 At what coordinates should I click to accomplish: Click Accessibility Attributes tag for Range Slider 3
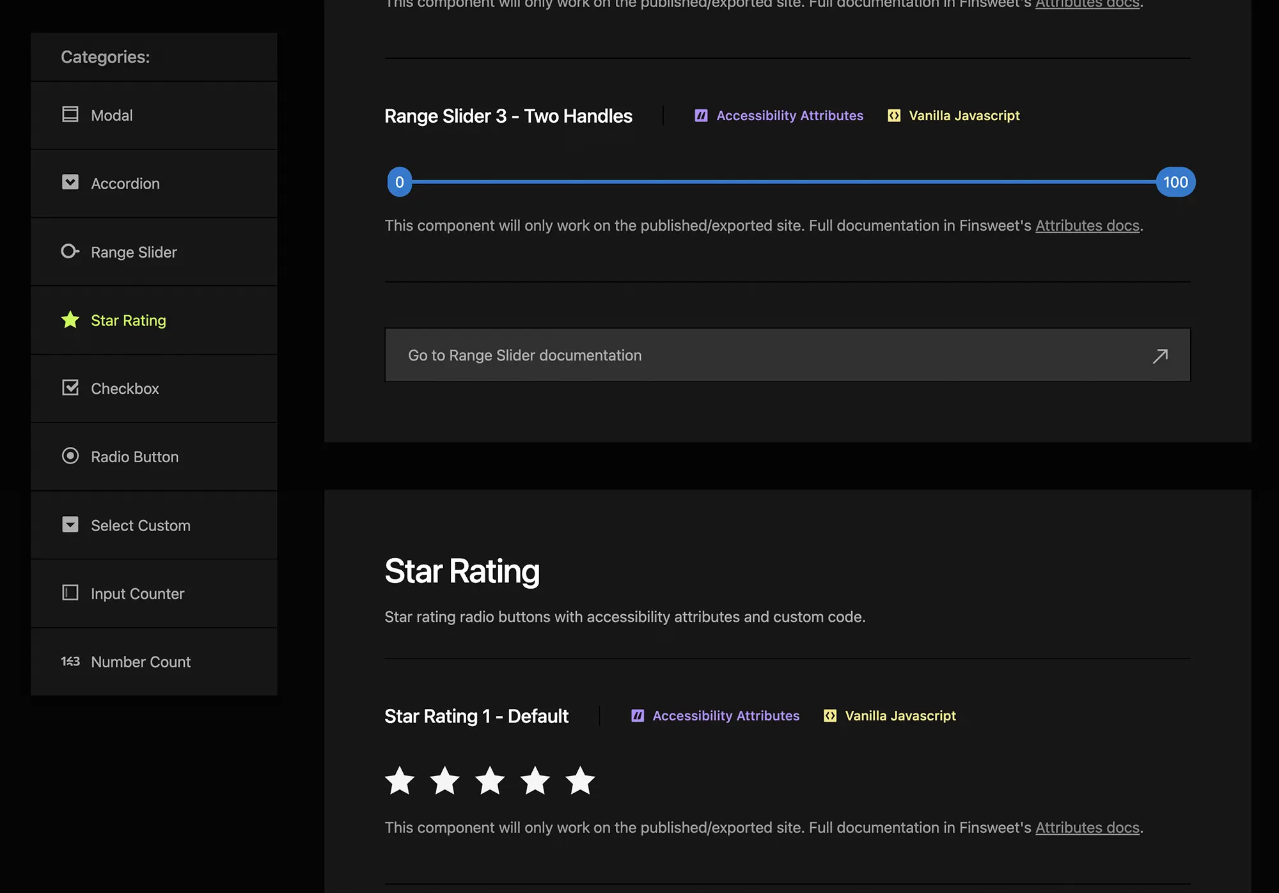coord(789,116)
